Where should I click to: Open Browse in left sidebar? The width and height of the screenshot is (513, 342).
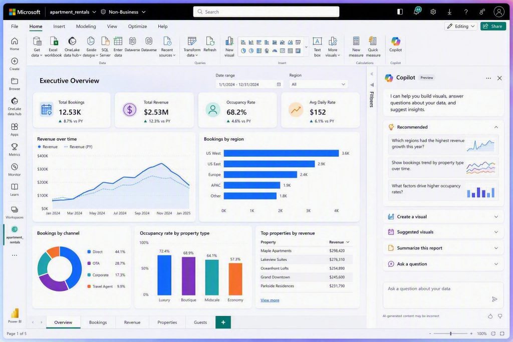(15, 84)
